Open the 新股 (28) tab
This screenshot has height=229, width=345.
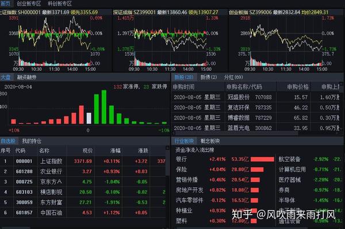pyautogui.click(x=184, y=77)
